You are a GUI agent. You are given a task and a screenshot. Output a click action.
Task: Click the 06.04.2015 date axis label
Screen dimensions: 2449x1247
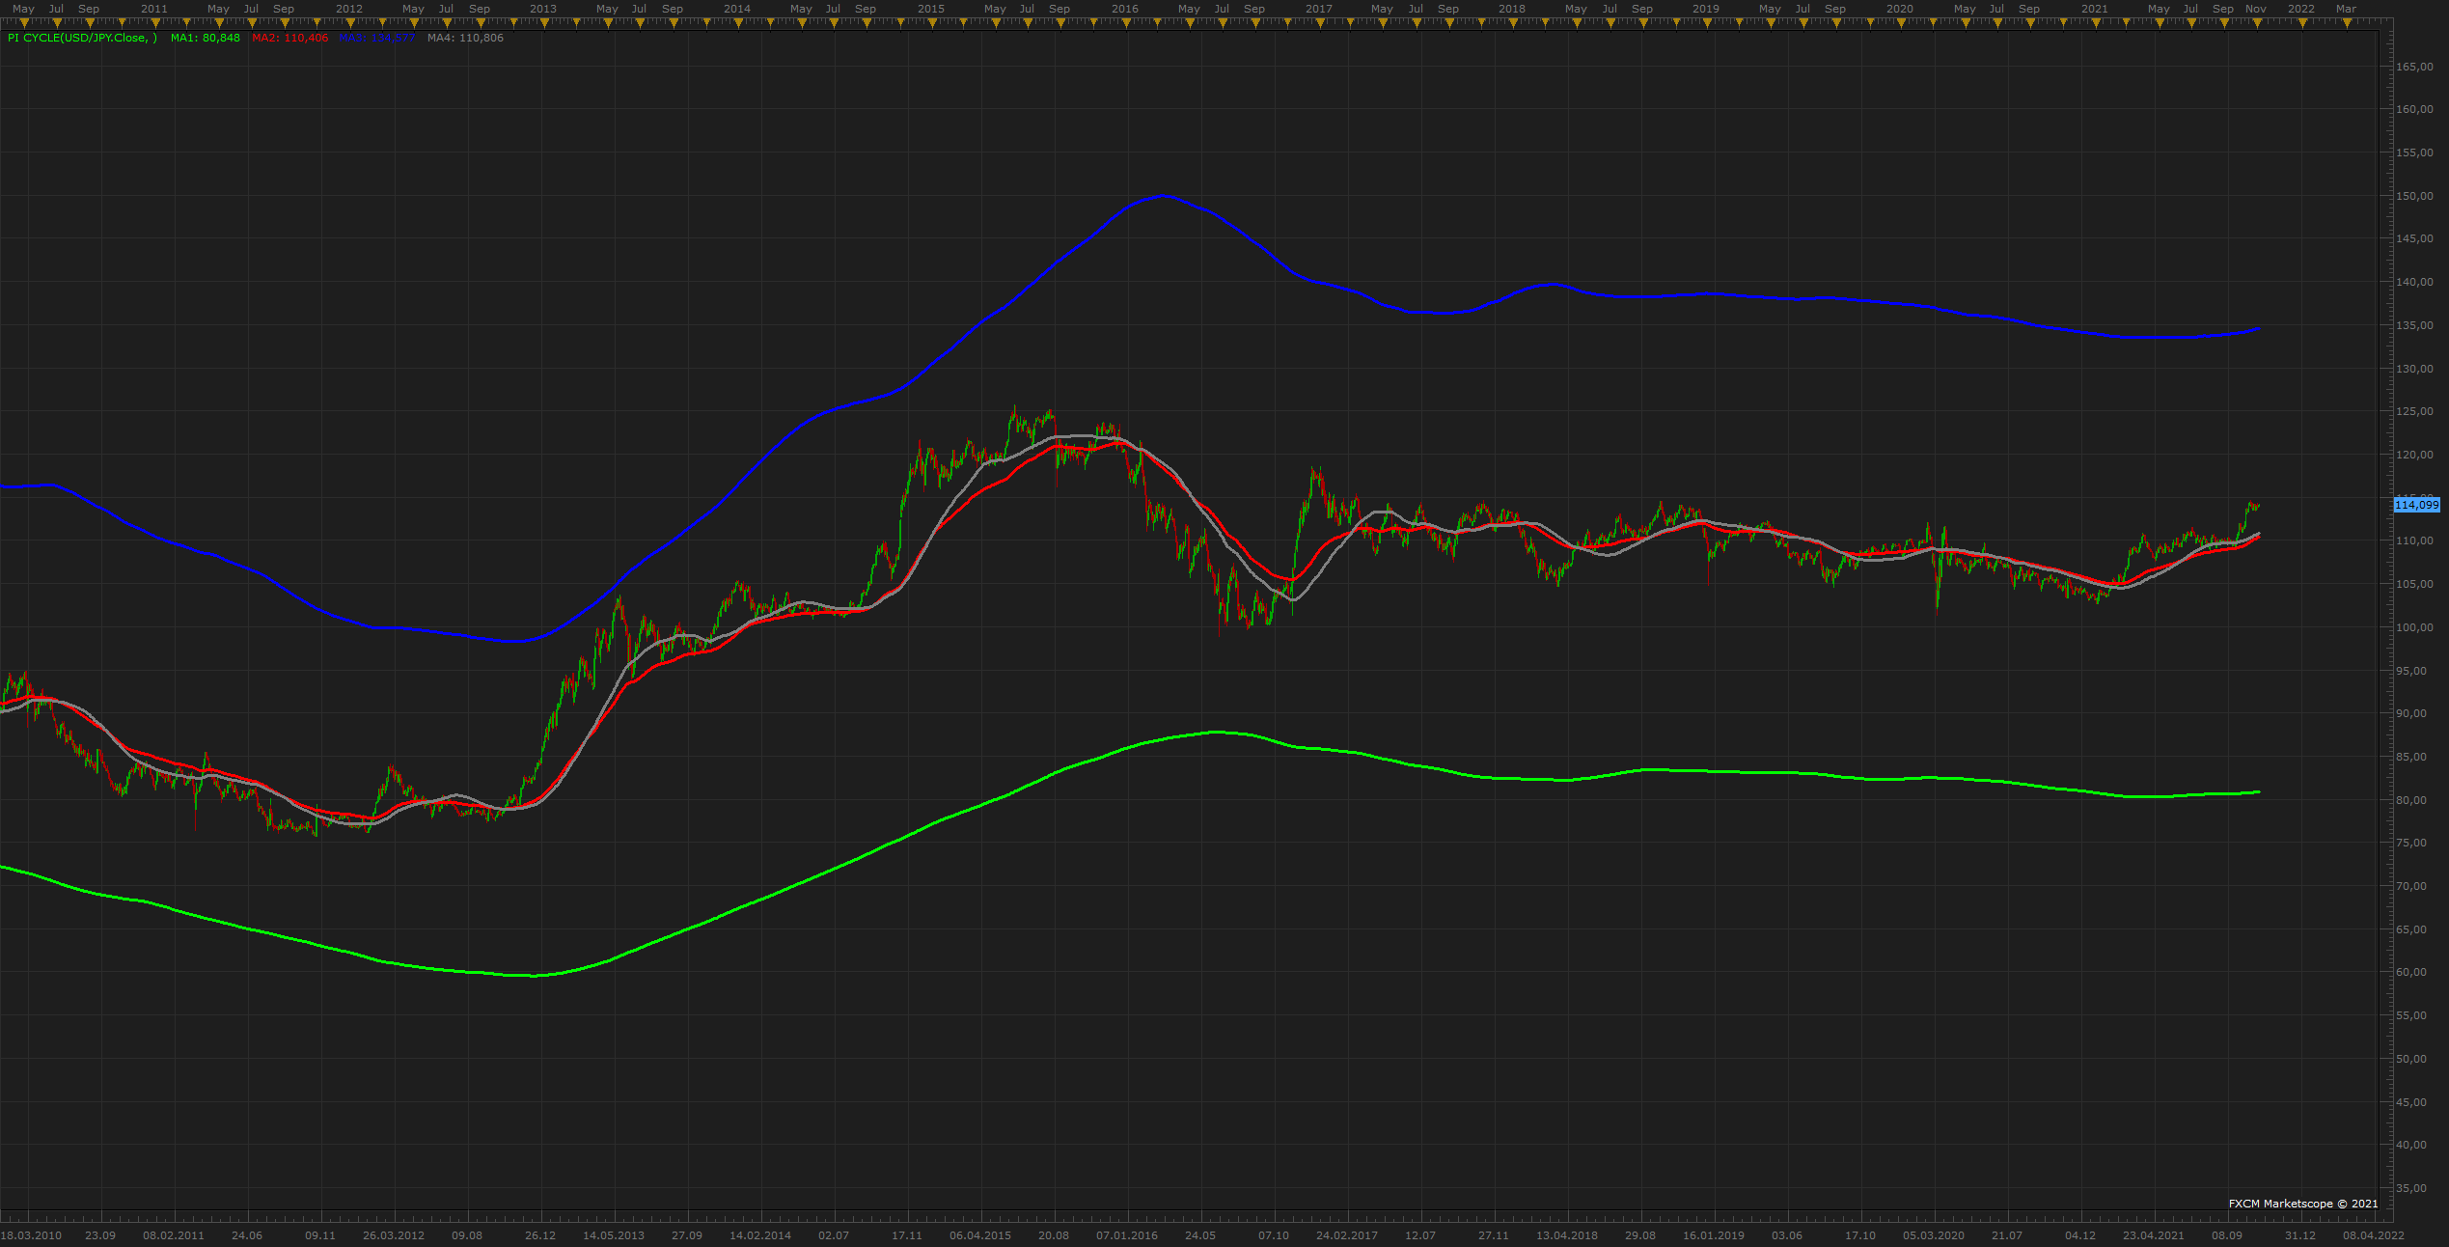(x=980, y=1235)
